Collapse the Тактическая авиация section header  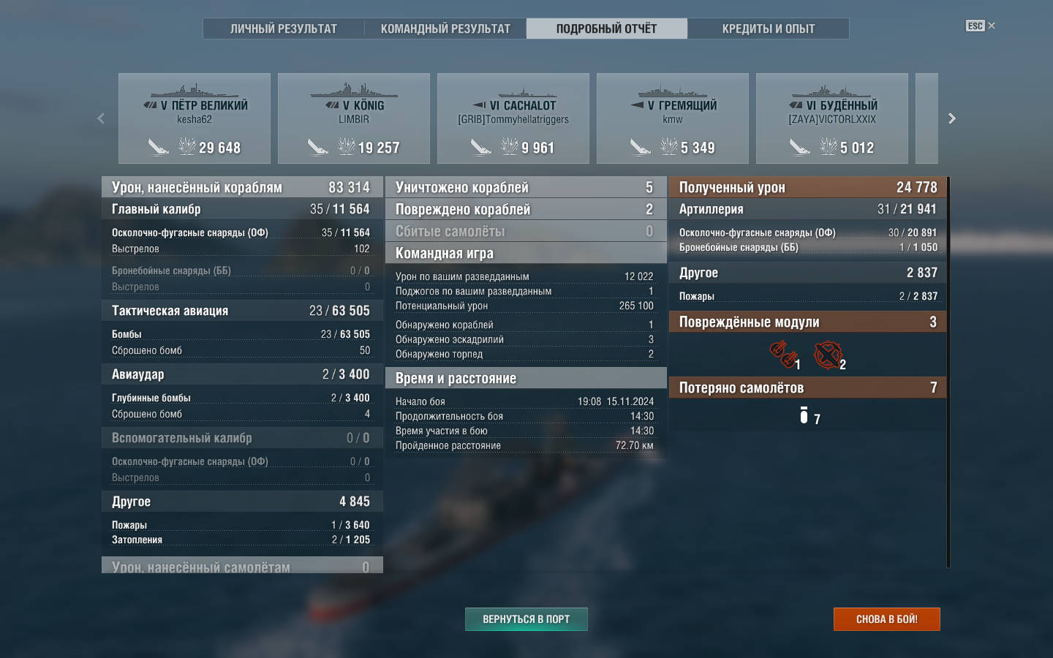coord(242,311)
